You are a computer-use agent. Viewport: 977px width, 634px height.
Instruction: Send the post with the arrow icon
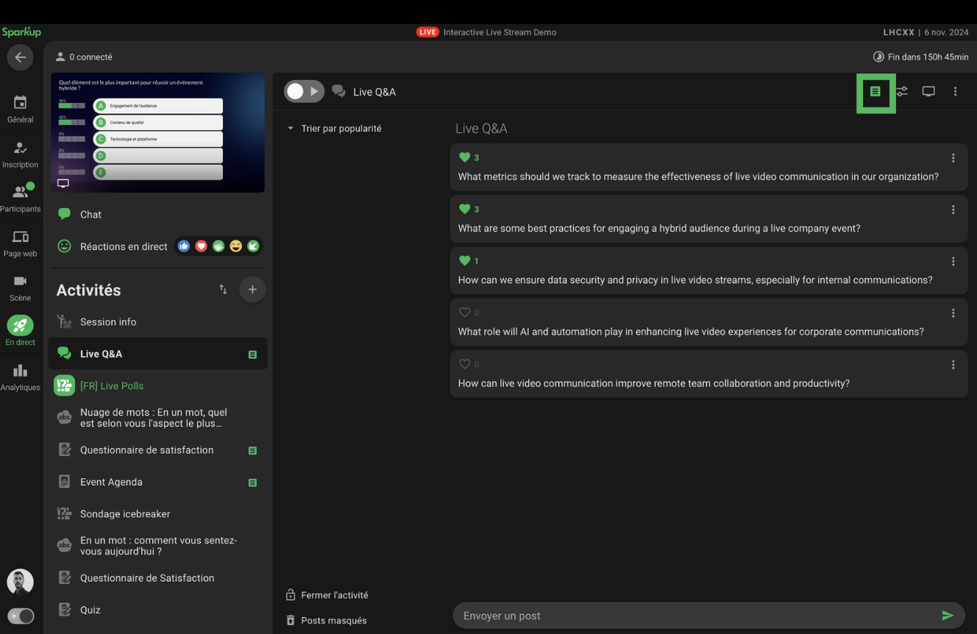[x=948, y=616]
